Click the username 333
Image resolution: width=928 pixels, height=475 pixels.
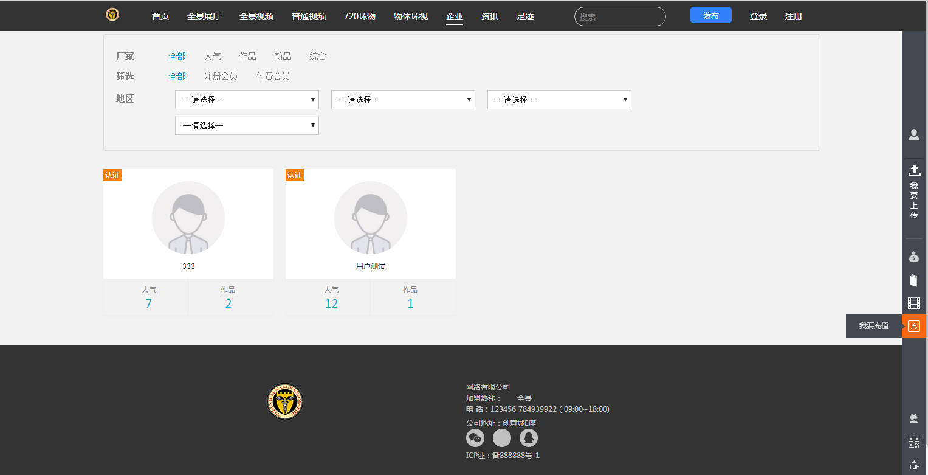[188, 266]
